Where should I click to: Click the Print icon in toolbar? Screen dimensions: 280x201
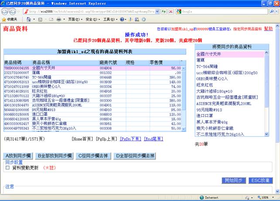point(58,20)
